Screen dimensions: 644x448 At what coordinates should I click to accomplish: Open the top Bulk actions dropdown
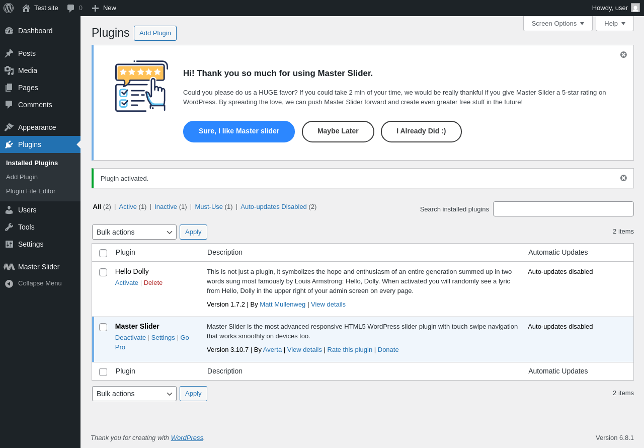[x=134, y=232]
